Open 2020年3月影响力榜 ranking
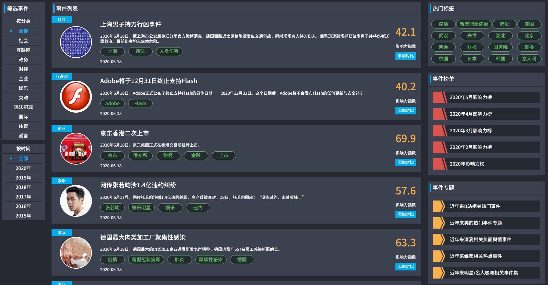Viewport: 548px width, 285px height. [x=486, y=131]
